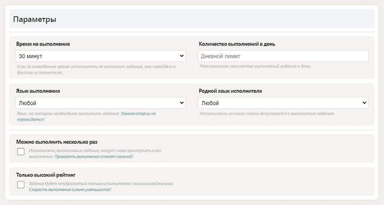Screen dimensions: 384x205
Task: Click the "Максимальное количество выполнений" hint text
Action: pyautogui.click(x=255, y=66)
